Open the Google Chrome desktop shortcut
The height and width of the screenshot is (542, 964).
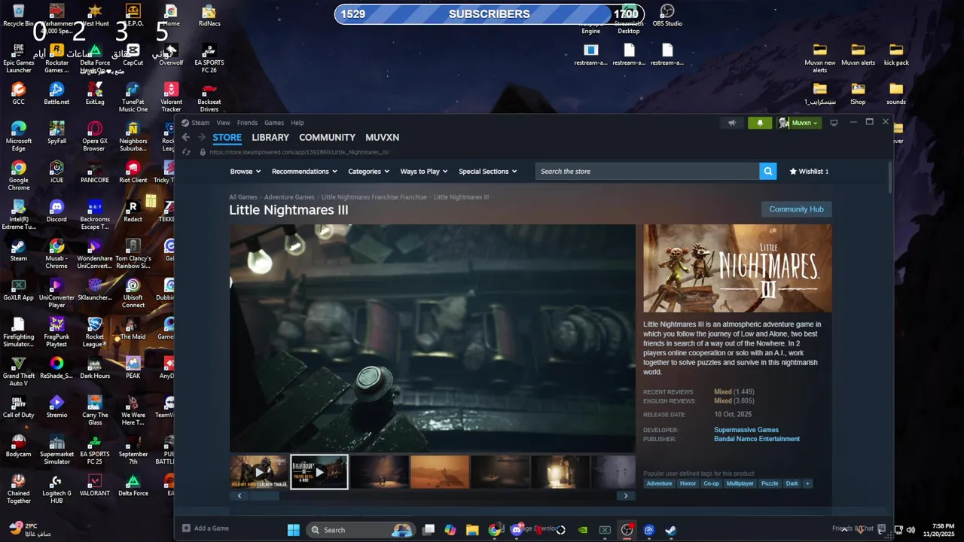coord(19,175)
